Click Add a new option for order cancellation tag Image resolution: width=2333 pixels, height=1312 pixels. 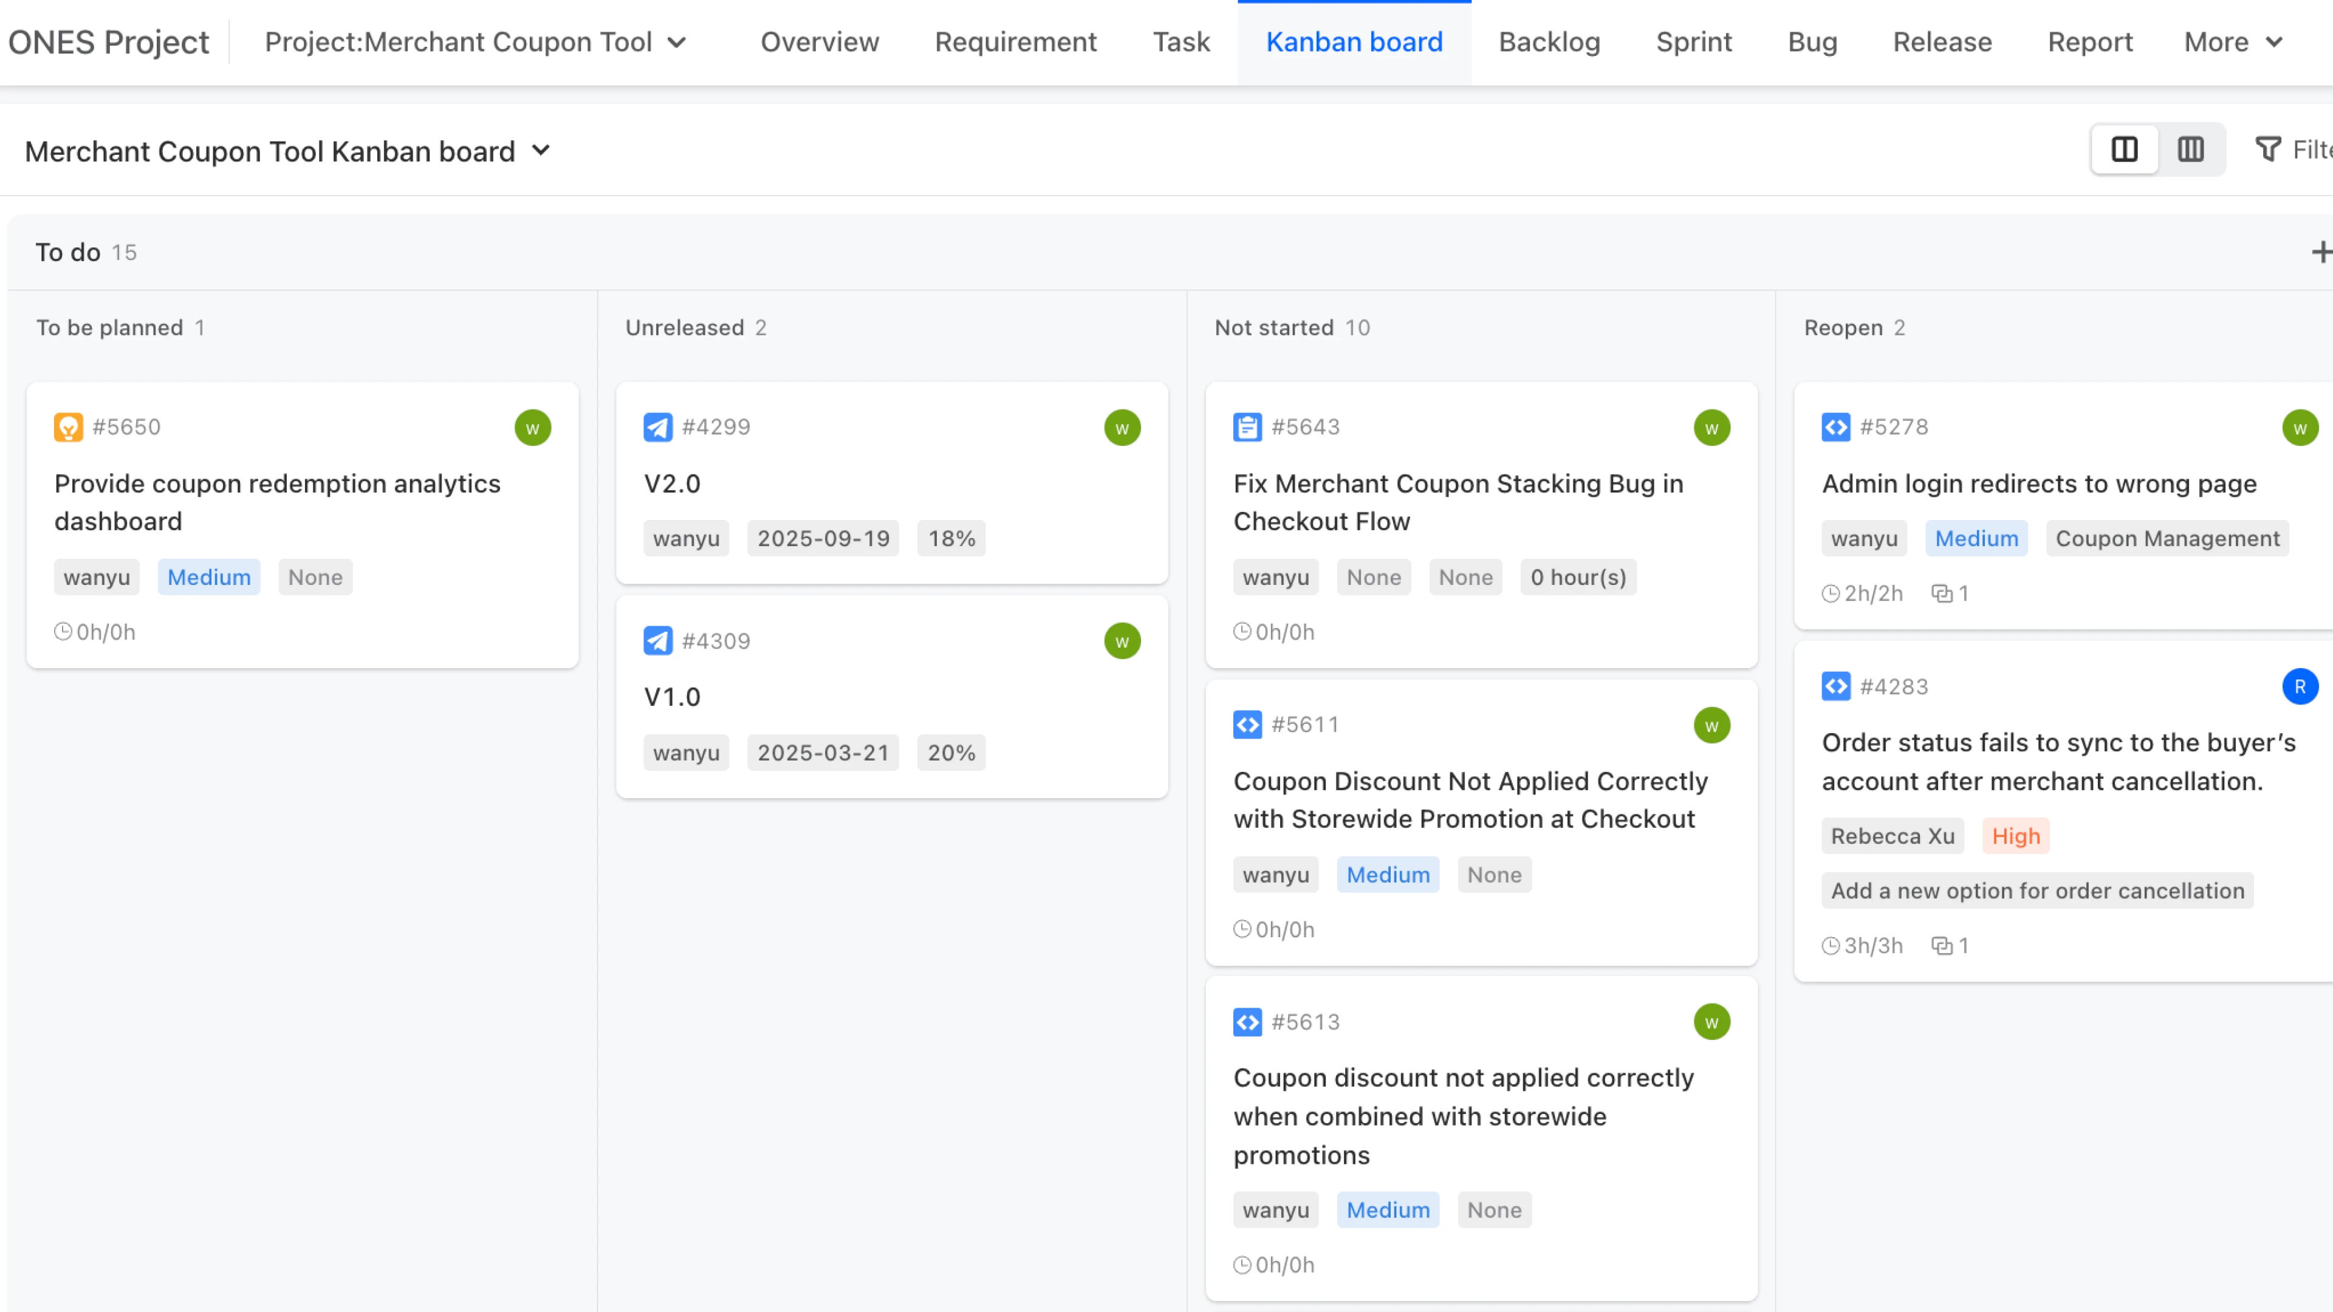(x=2037, y=890)
